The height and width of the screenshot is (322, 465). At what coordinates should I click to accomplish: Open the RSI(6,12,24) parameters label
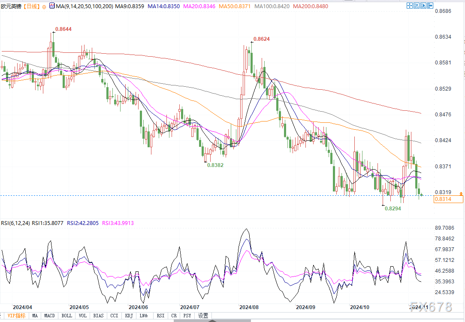coord(15,223)
